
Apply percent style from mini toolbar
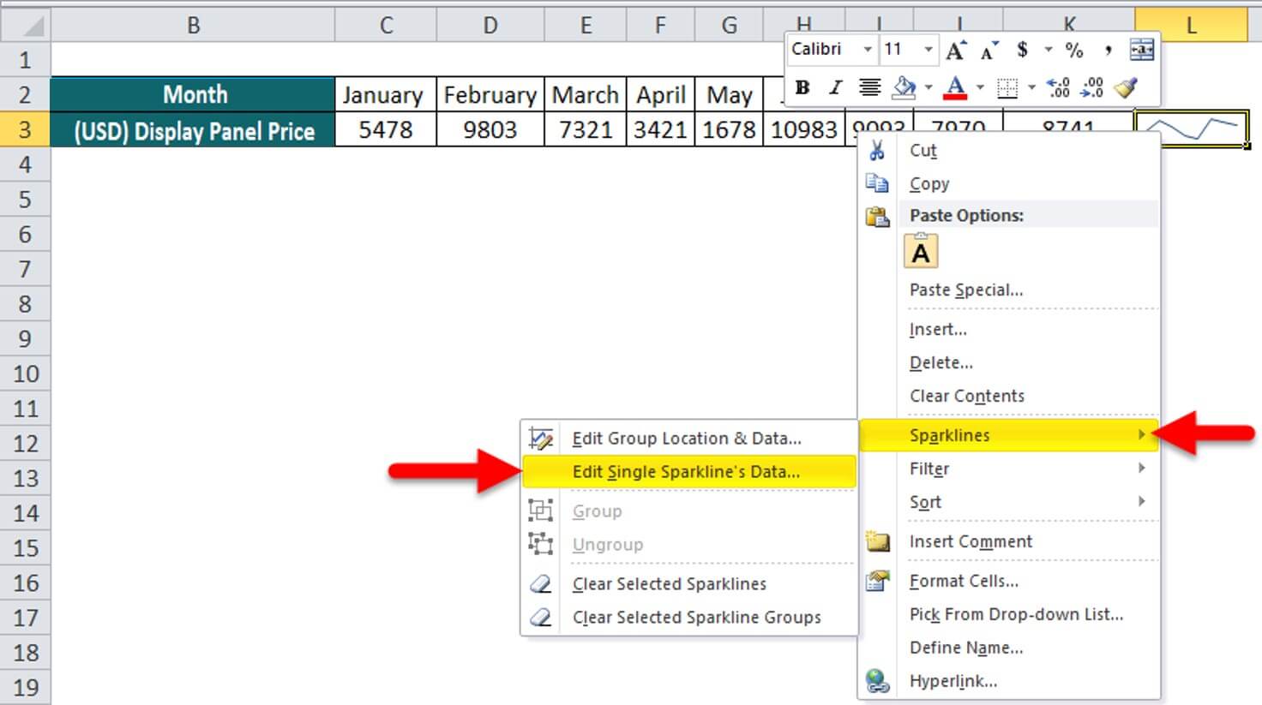(x=1074, y=51)
